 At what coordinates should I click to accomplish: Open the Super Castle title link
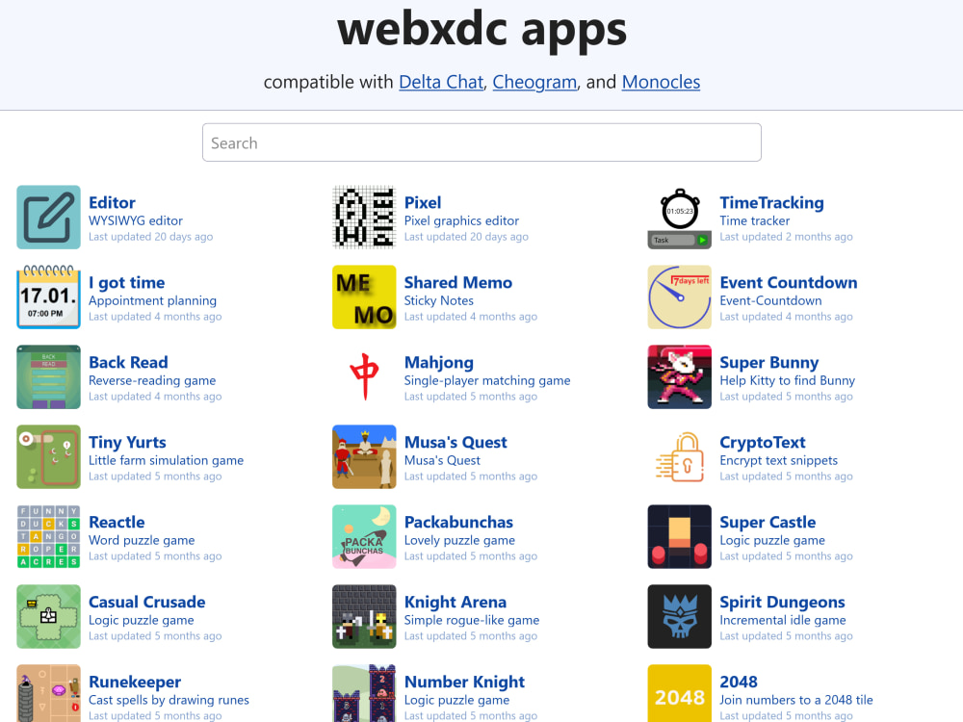coord(768,522)
